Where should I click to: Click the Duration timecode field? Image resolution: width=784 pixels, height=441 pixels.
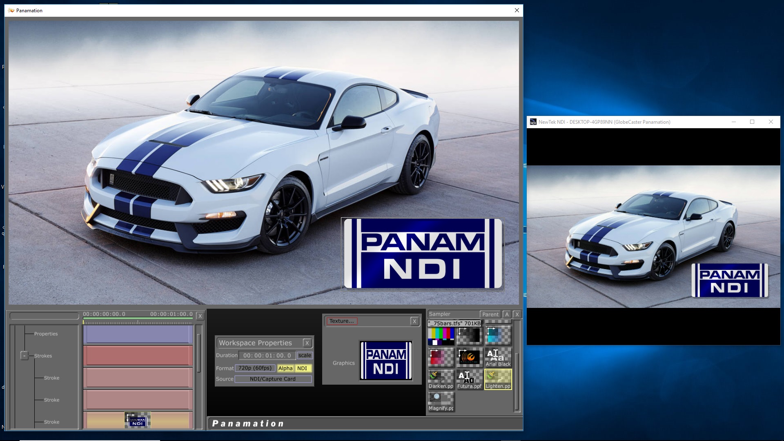tap(267, 356)
